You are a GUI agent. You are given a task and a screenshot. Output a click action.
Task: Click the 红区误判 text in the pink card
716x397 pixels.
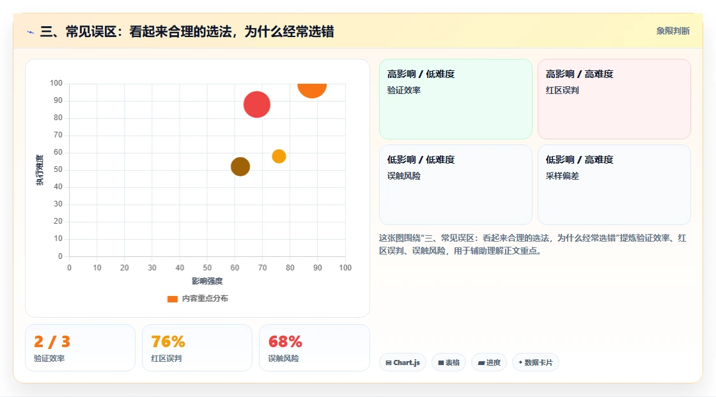(x=562, y=90)
